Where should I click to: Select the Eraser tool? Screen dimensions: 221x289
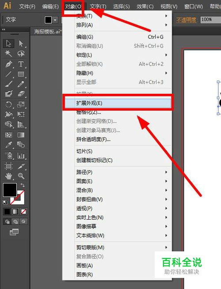[21, 94]
